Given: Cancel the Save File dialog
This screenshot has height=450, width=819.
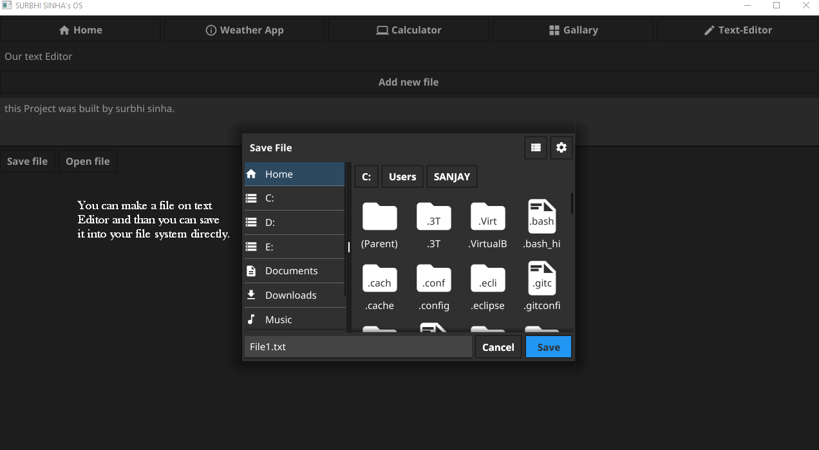Looking at the screenshot, I should coord(498,347).
